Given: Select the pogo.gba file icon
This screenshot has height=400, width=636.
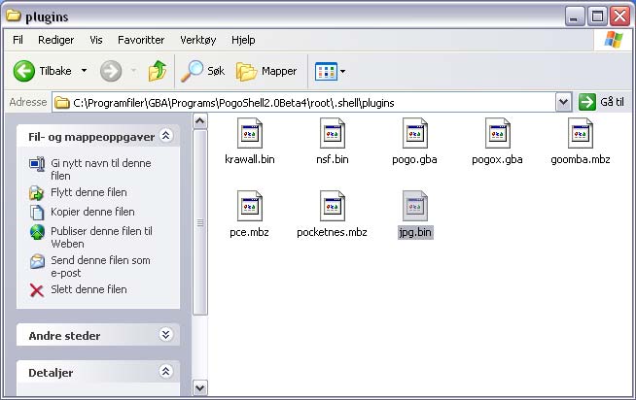Looking at the screenshot, I should coord(415,133).
